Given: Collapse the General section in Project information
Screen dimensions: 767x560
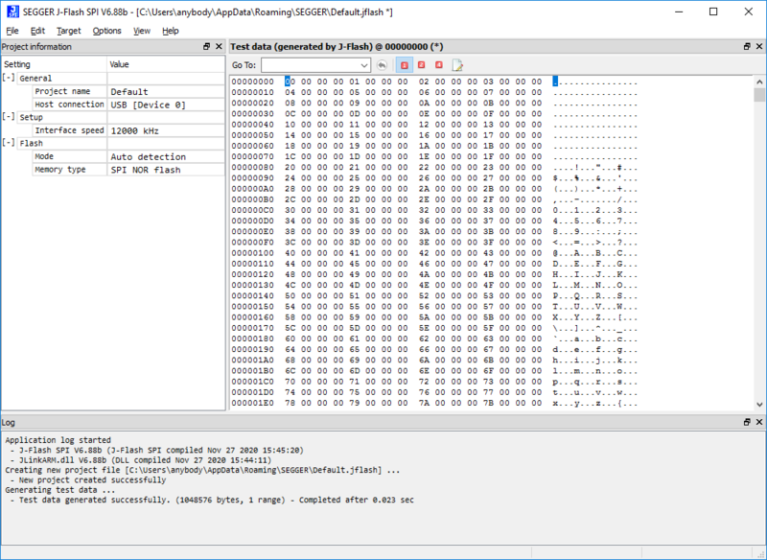Looking at the screenshot, I should [x=9, y=78].
